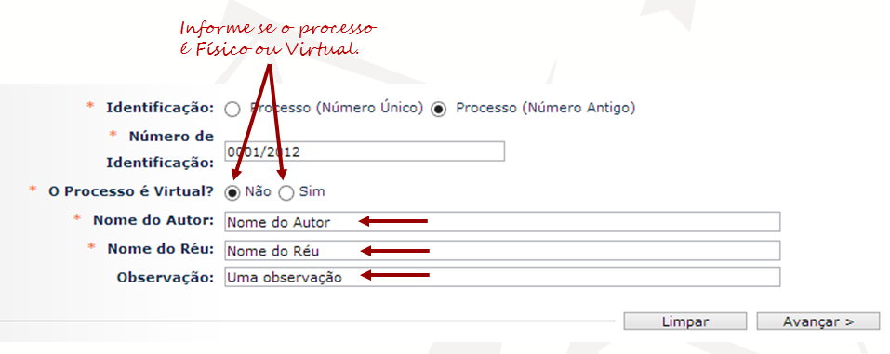Click into the Observação text field
This screenshot has height=354, width=890.
click(x=502, y=277)
